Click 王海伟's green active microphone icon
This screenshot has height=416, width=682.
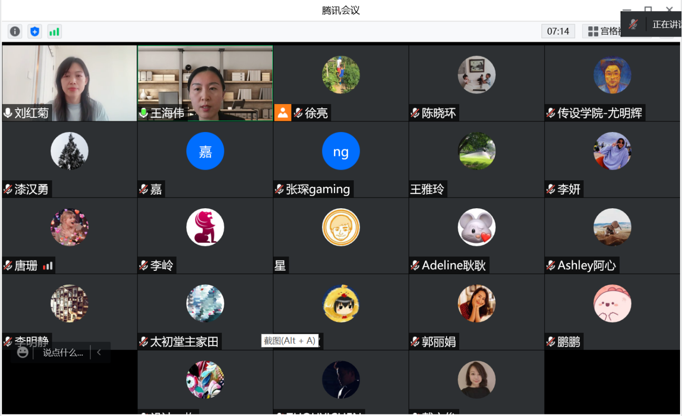tap(144, 113)
